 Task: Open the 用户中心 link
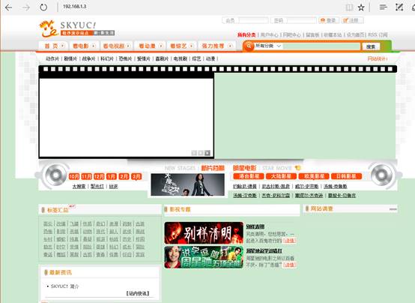269,34
